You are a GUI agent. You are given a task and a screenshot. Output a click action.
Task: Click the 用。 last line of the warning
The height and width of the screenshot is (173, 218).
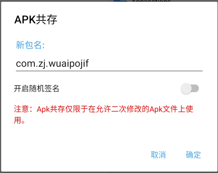(19, 120)
